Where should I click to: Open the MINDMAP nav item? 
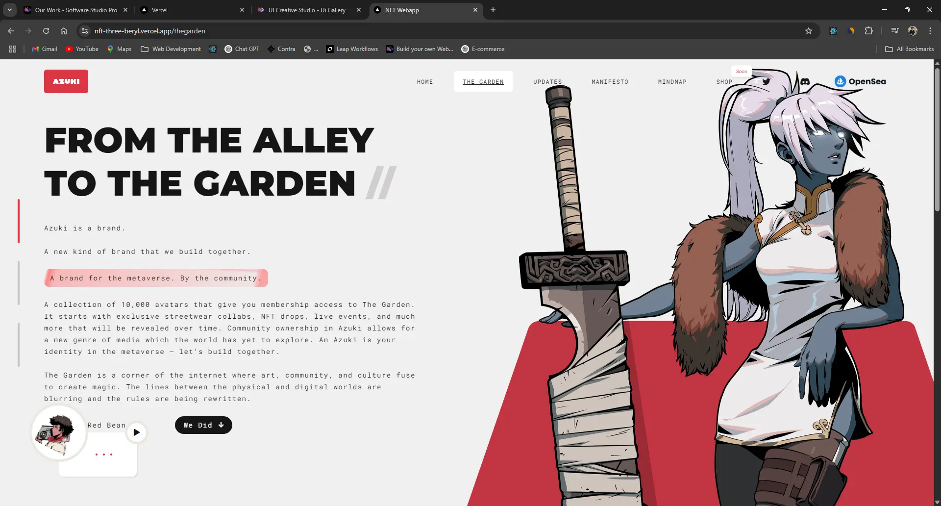coord(672,82)
